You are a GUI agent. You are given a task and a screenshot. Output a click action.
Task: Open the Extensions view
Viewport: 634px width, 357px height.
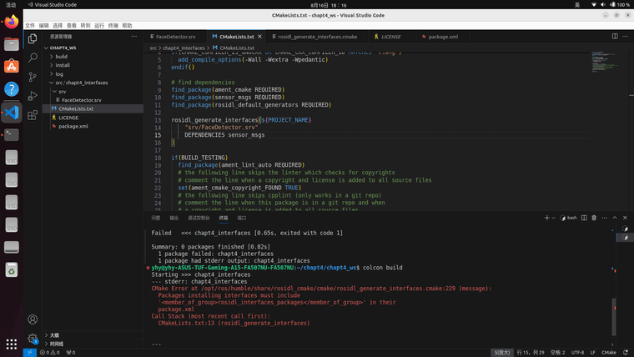[x=33, y=115]
